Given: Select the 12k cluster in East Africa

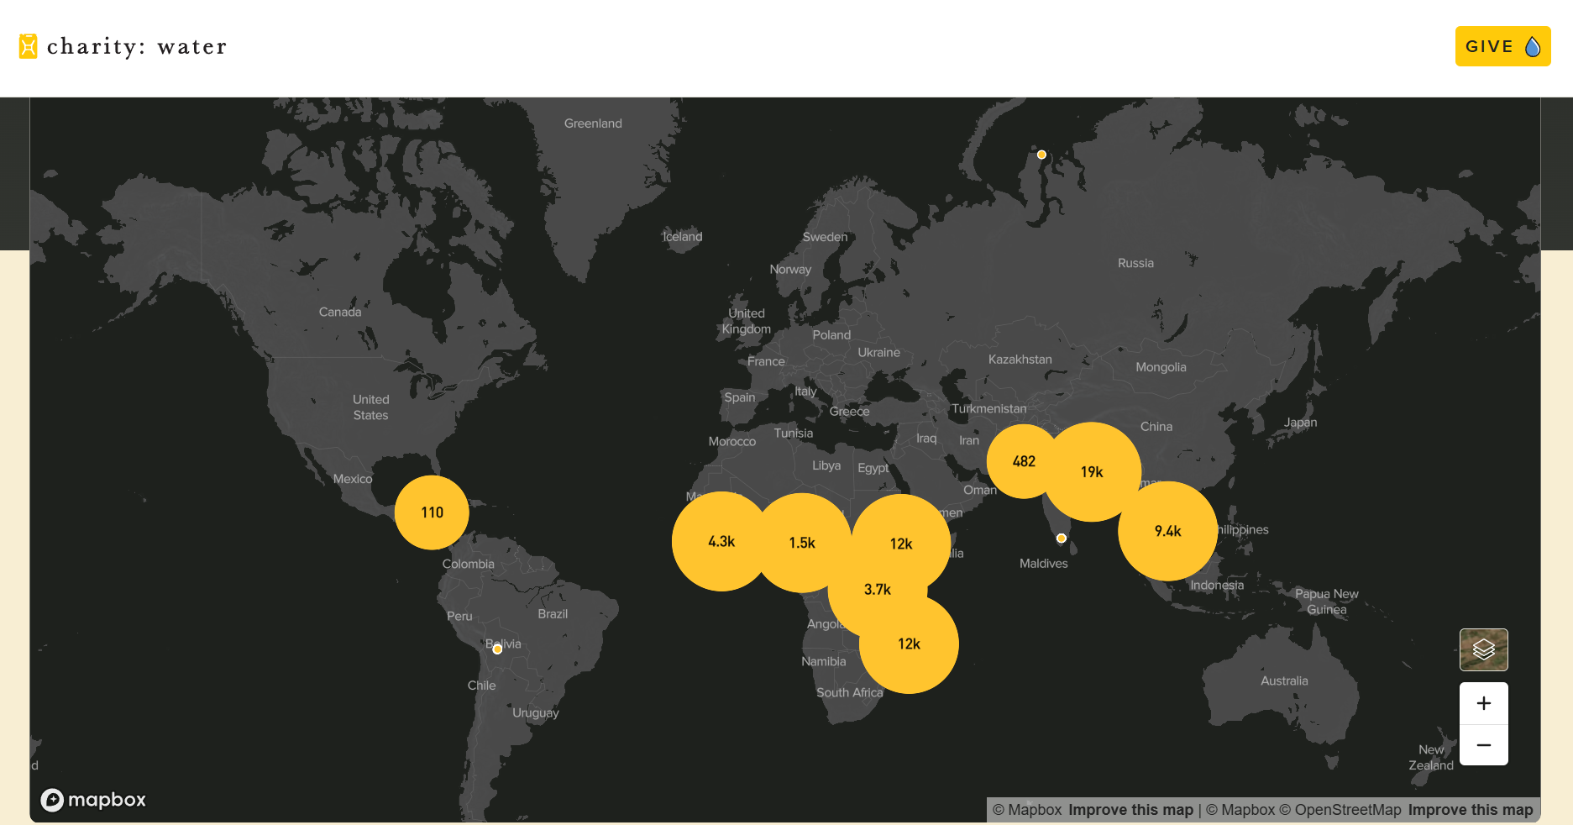Looking at the screenshot, I should coord(901,544).
